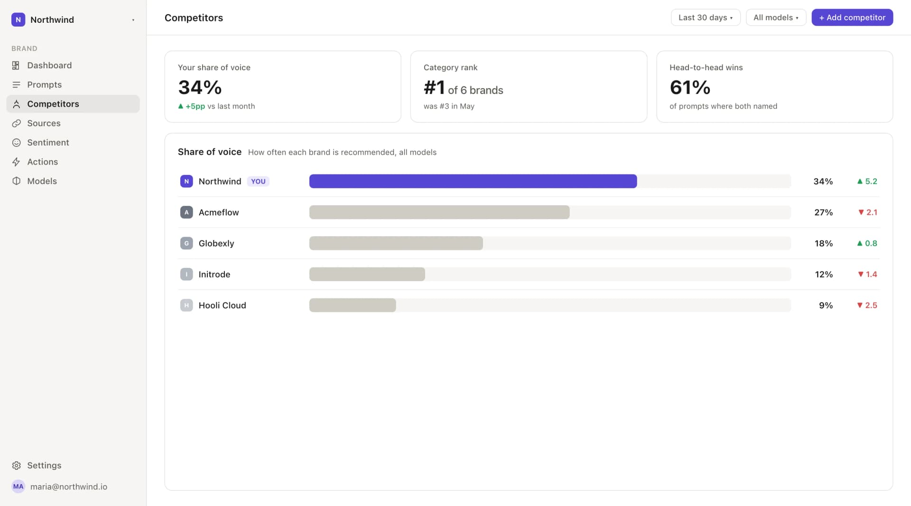This screenshot has height=506, width=911.
Task: Click the Prompts lines icon
Action: point(16,85)
